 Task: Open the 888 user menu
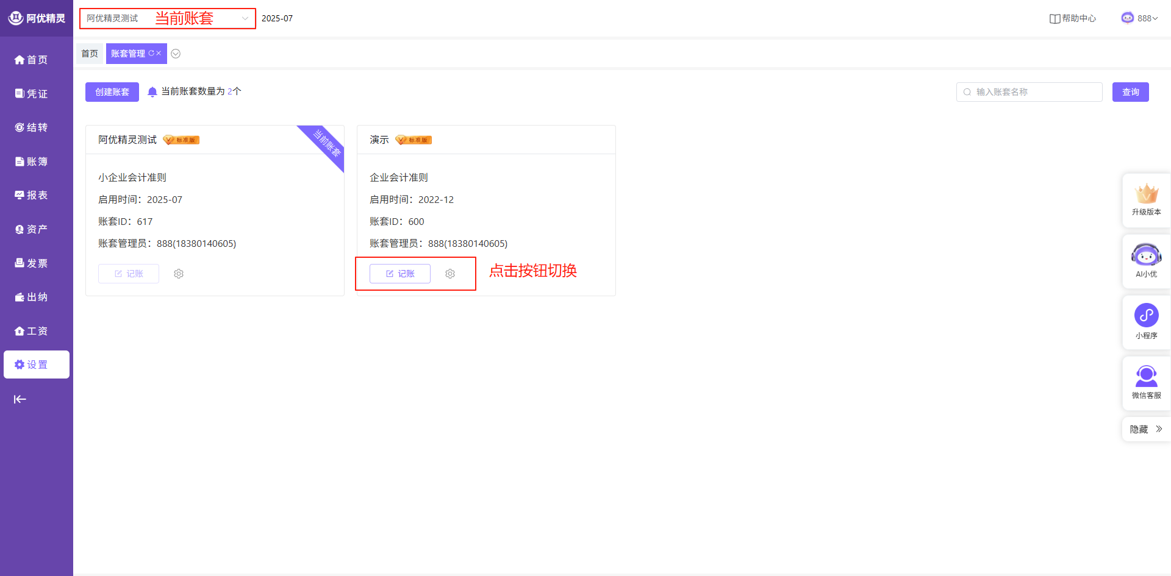[1140, 18]
